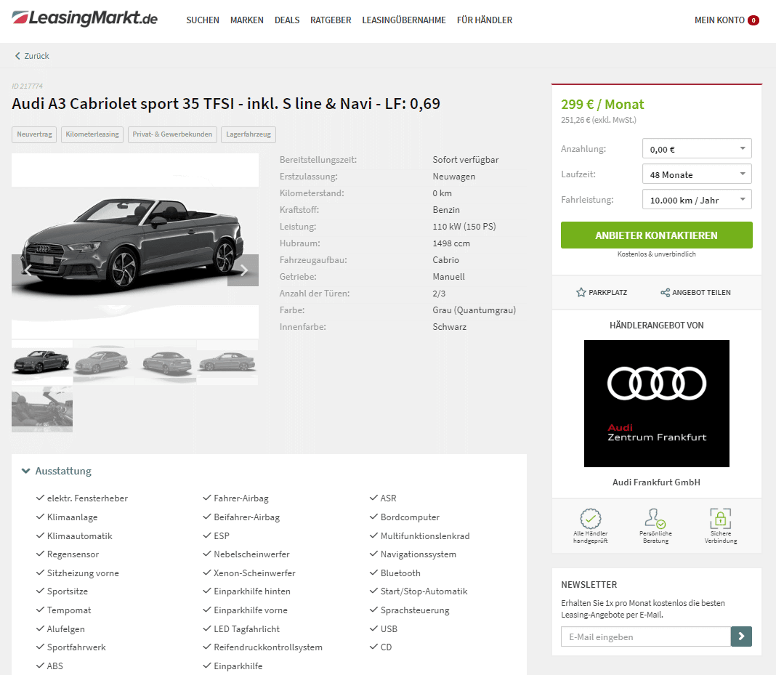Click the Lagerfahrzeug tag

[x=248, y=134]
